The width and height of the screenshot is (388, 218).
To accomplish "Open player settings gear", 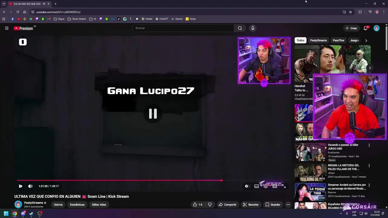I will [266, 186].
